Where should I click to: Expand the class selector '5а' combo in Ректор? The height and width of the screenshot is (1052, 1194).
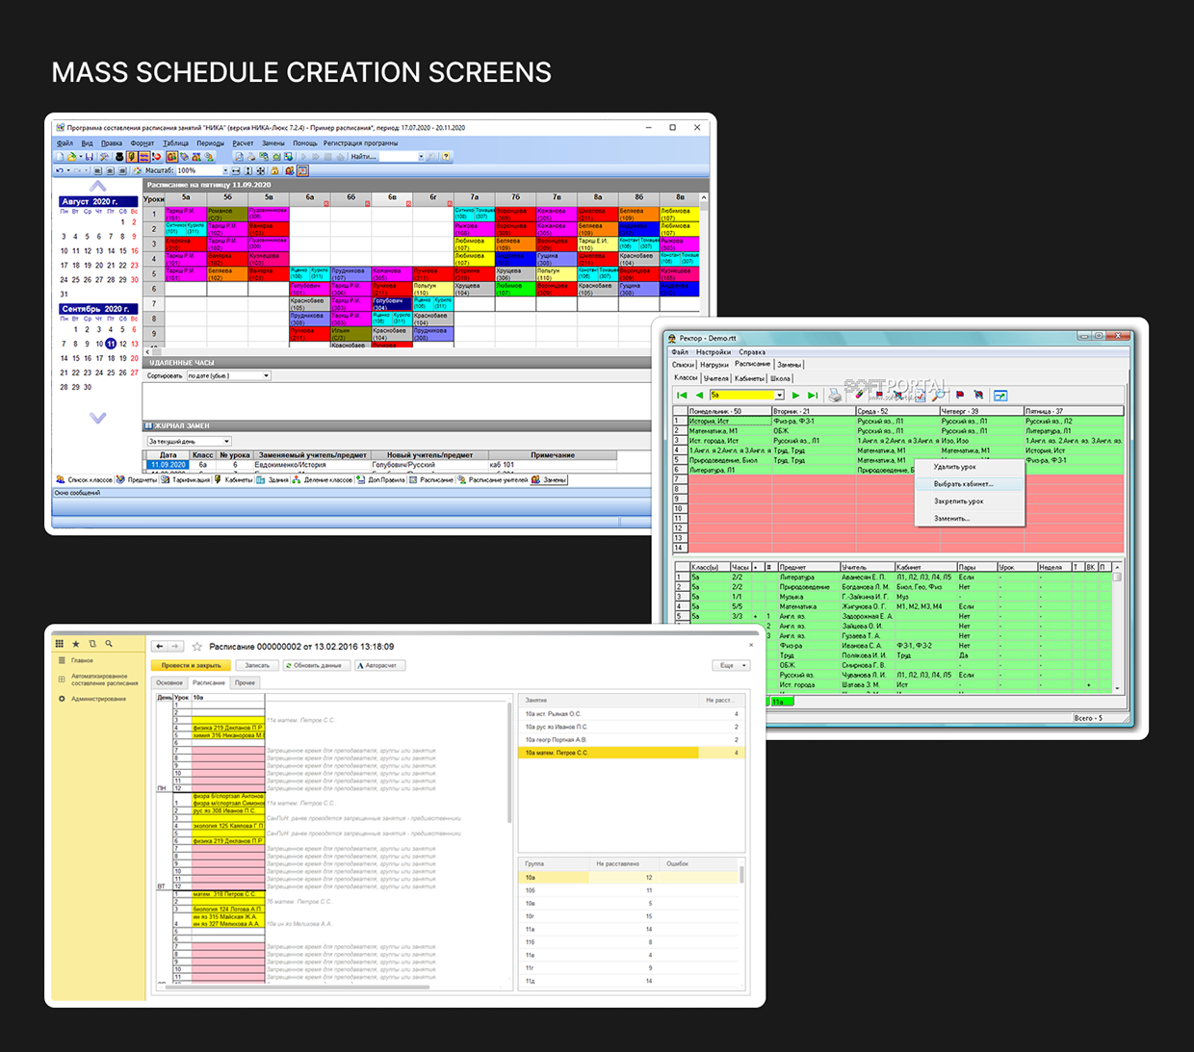click(778, 395)
